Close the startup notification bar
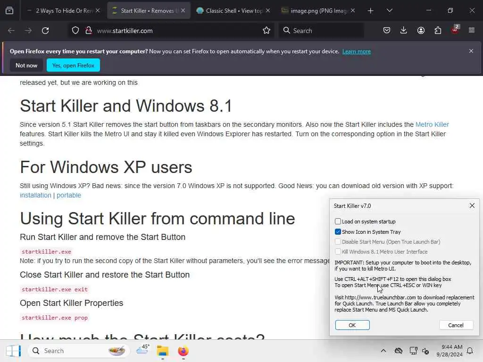483x362 pixels. (x=471, y=51)
